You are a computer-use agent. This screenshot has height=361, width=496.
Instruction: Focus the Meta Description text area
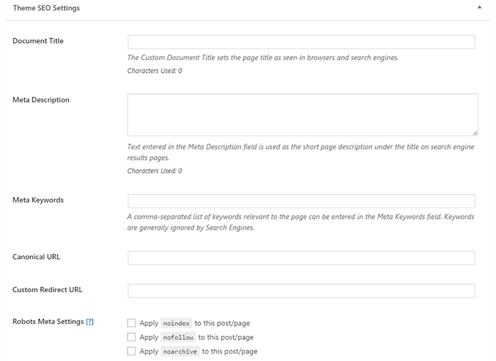point(302,115)
